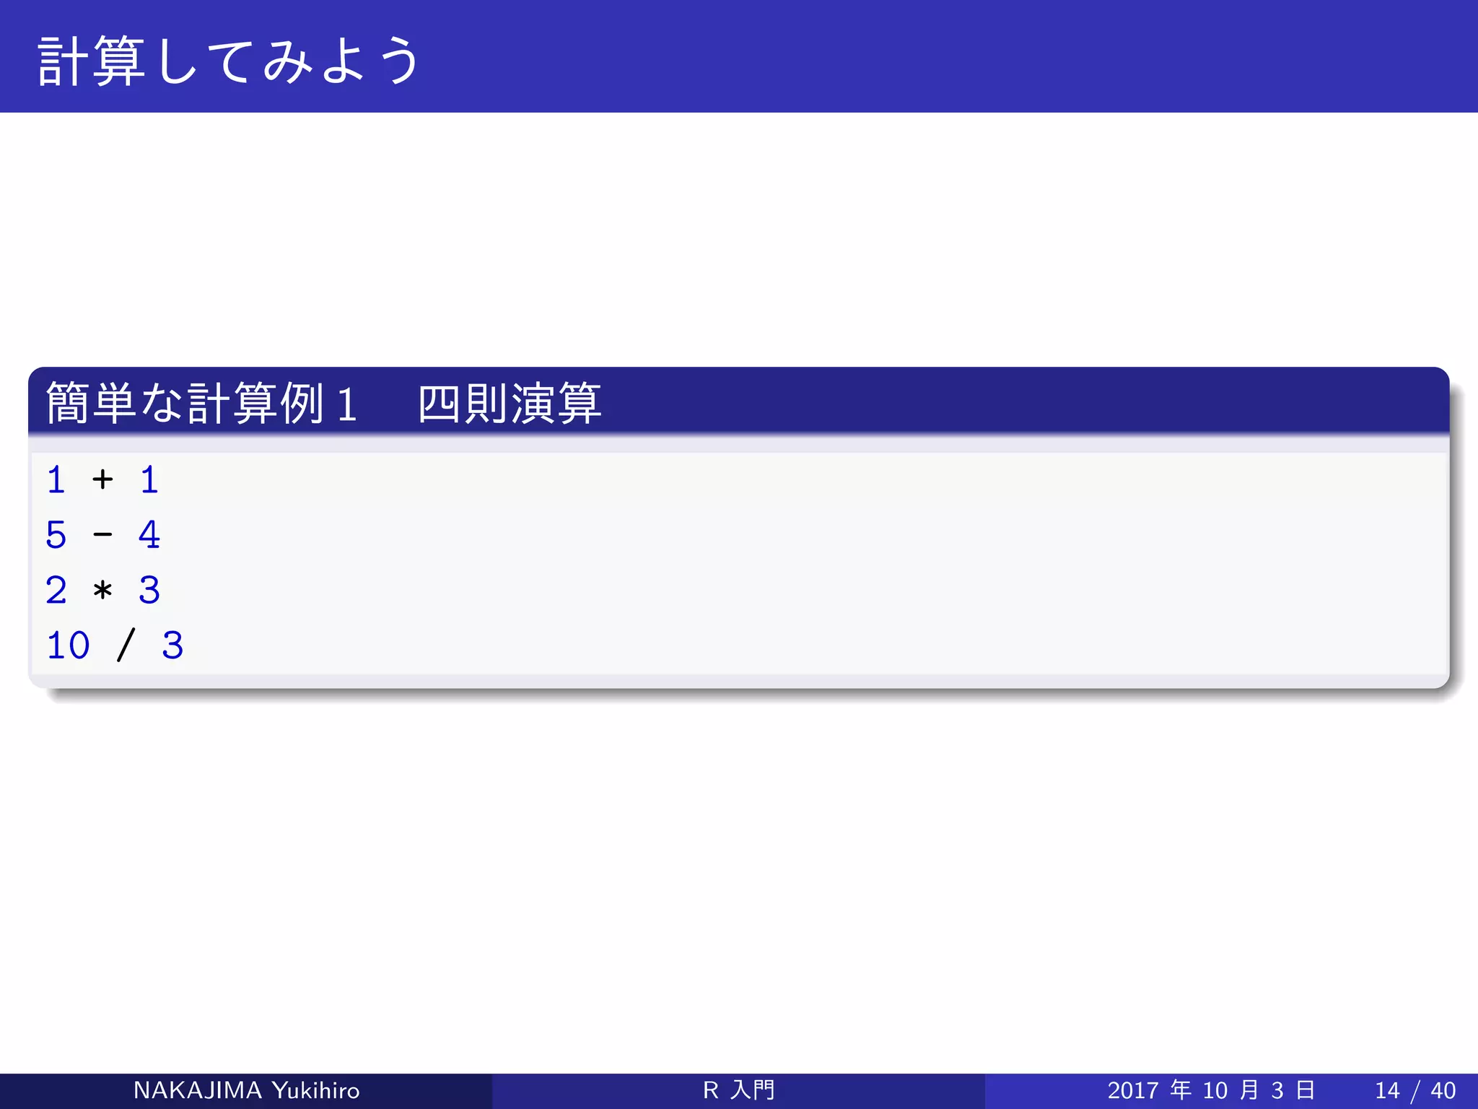Click the plus operator in first line

102,479
